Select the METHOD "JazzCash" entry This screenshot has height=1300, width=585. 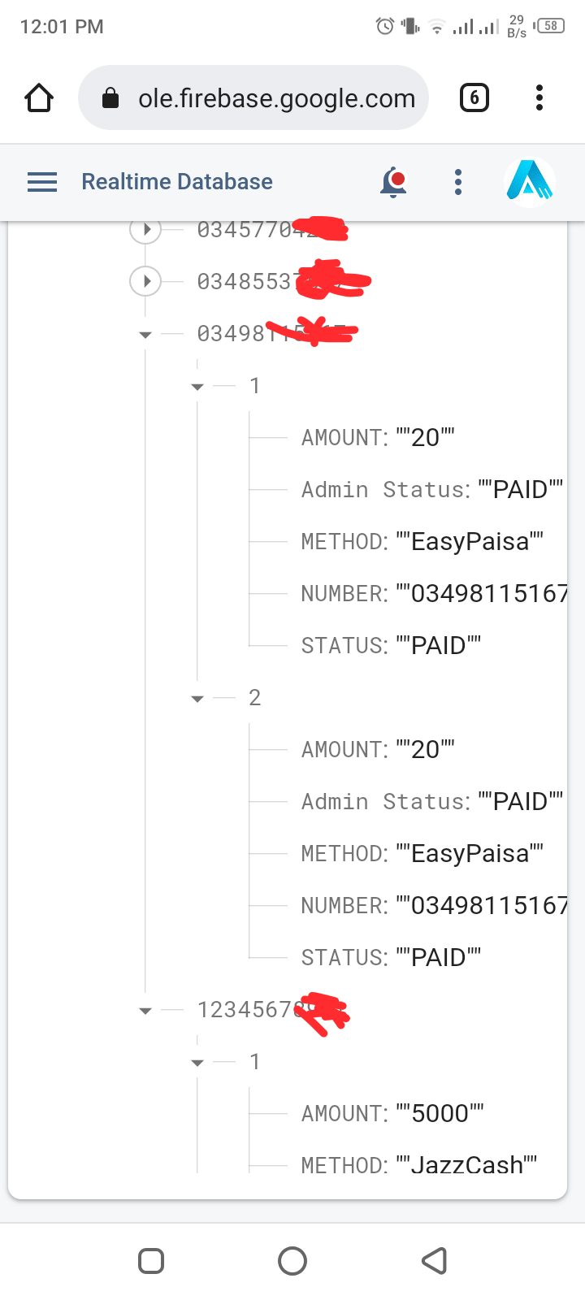pyautogui.click(x=418, y=1165)
